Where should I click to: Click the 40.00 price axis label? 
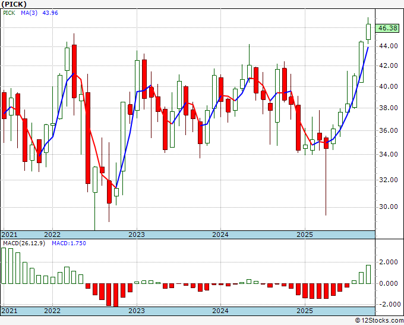pyautogui.click(x=389, y=86)
